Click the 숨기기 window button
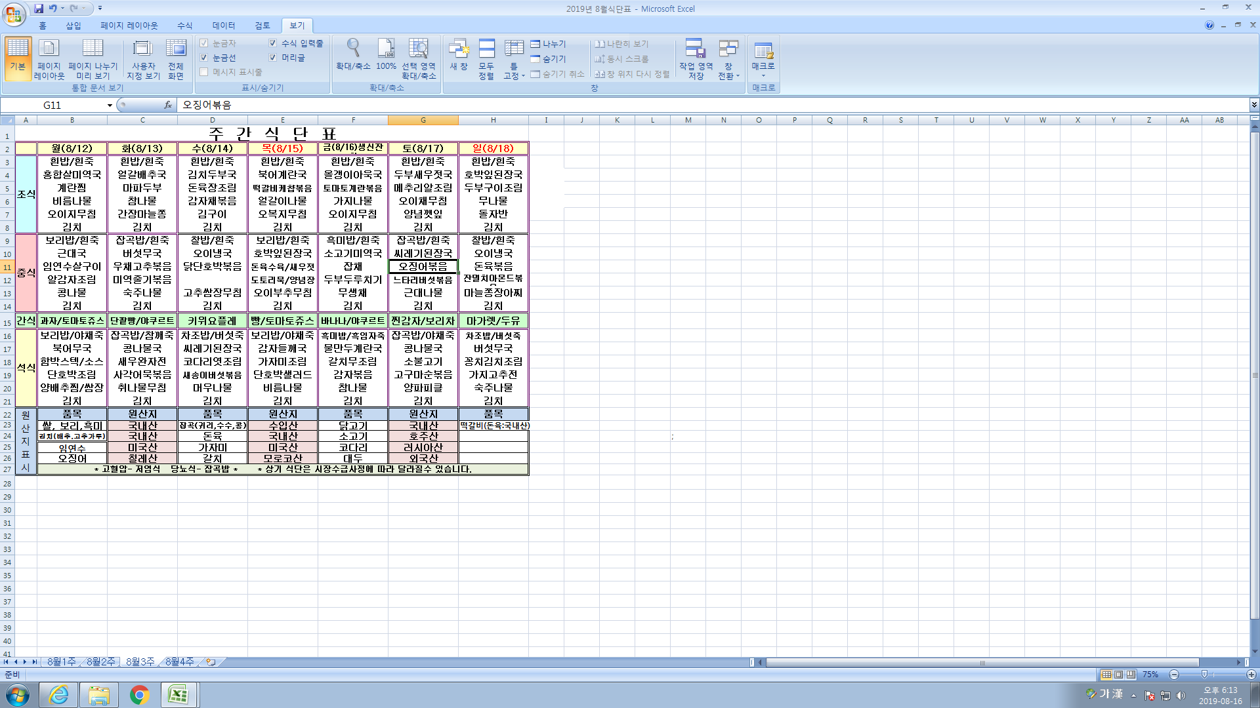 [548, 59]
